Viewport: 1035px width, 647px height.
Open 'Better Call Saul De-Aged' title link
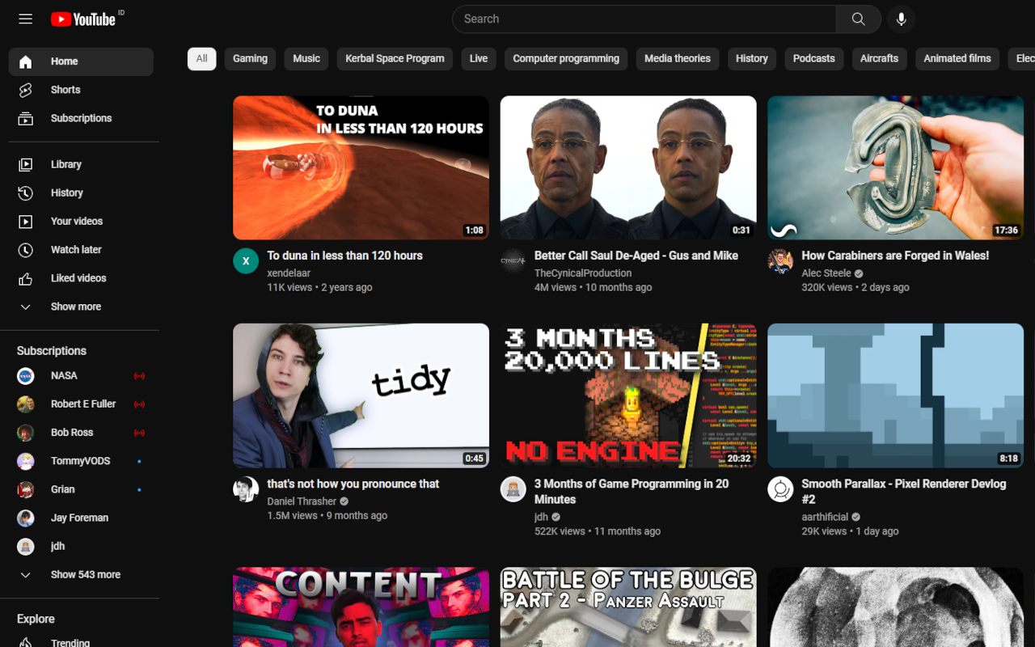tap(636, 256)
